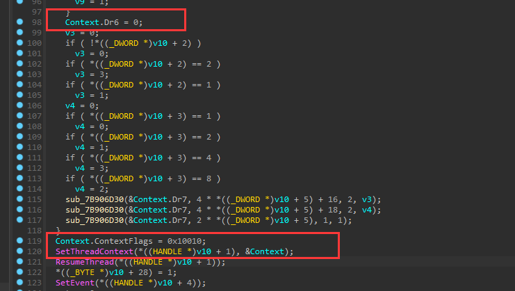
Task: Click the SetEvent function name
Action: (x=74, y=282)
